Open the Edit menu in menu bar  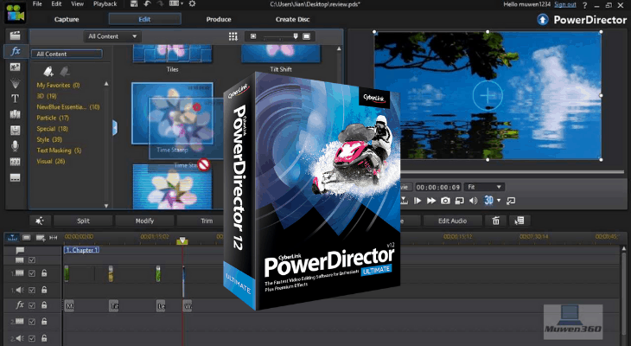(x=56, y=4)
